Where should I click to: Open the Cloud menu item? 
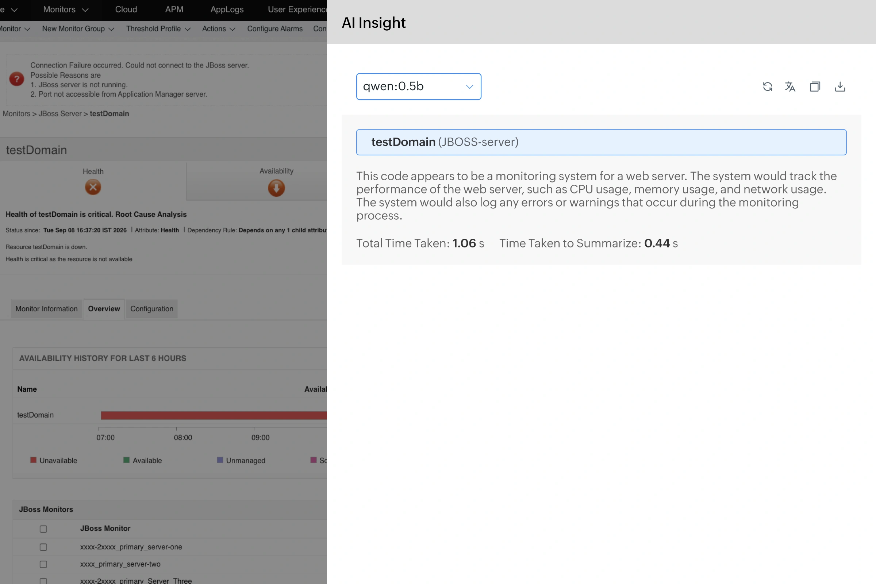pyautogui.click(x=126, y=9)
